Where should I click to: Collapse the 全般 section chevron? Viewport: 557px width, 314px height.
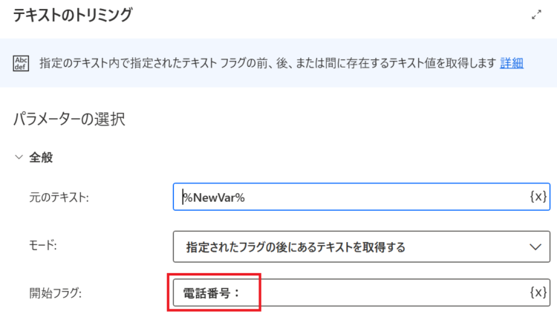(x=19, y=157)
